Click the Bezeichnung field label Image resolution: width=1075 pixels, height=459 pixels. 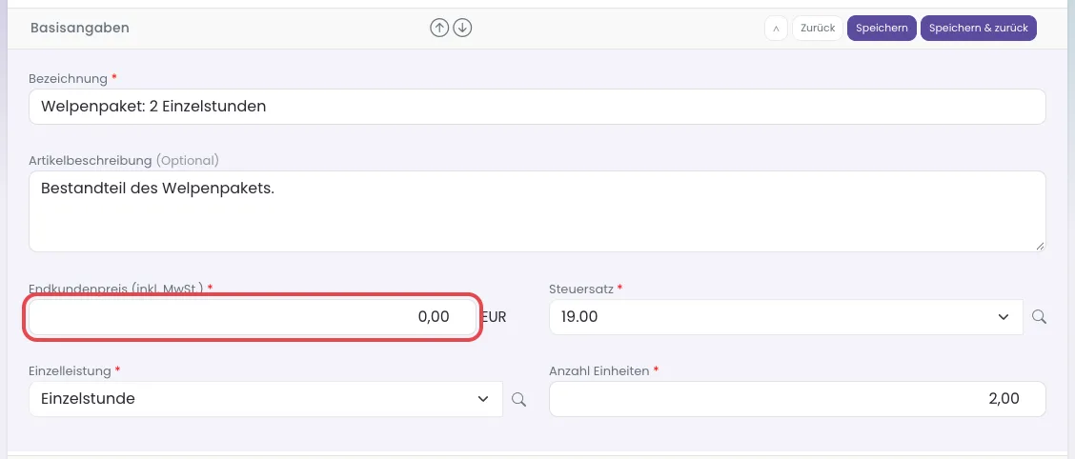pos(68,79)
